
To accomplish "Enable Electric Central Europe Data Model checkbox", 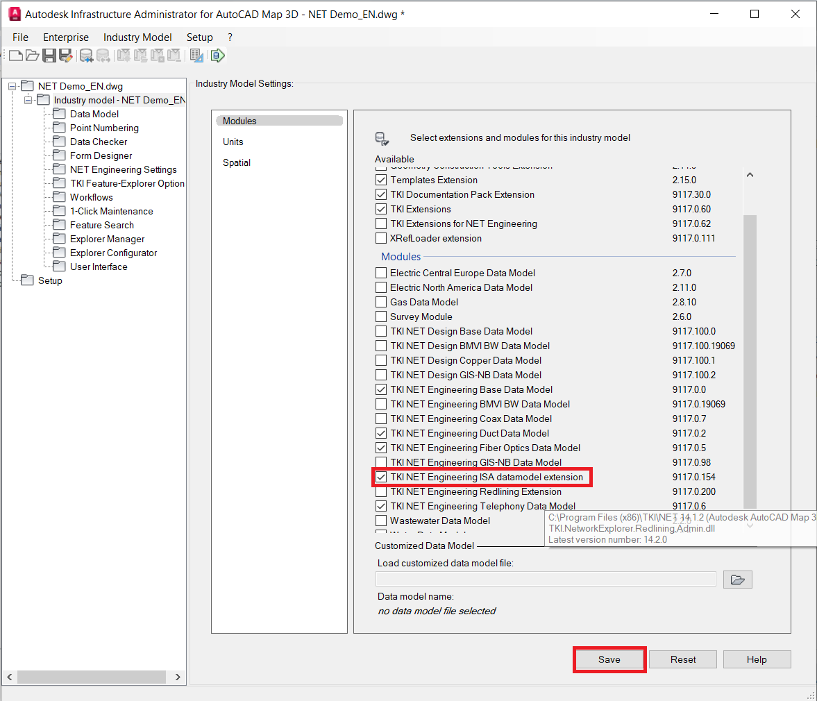I will point(381,273).
